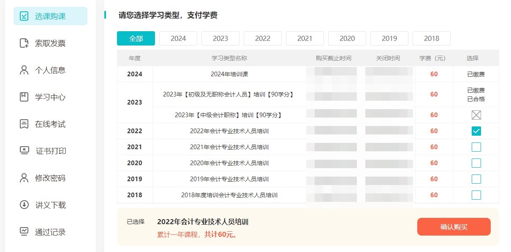511x252 pixels.
Task: Open 学习中心 from sidebar
Action: coord(50,97)
